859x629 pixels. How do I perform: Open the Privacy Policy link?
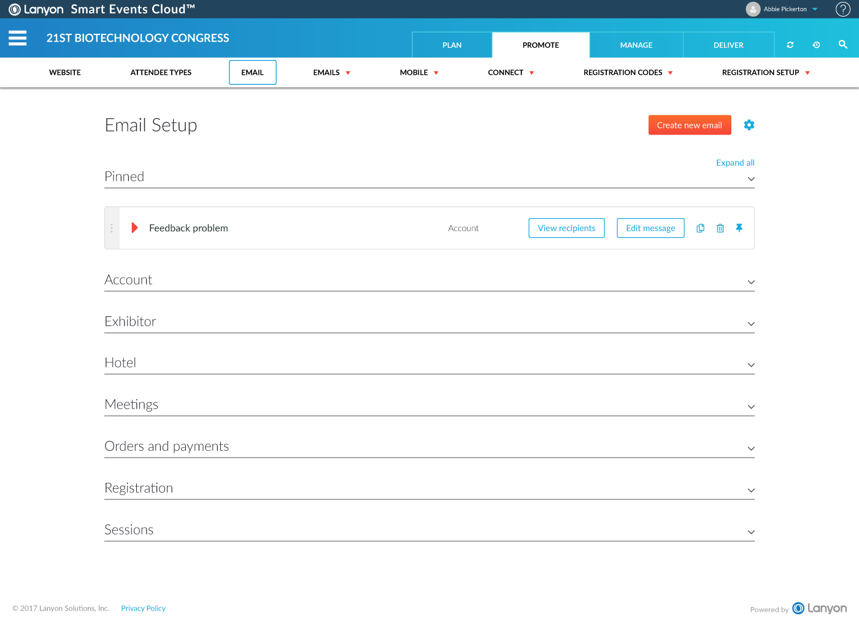pos(144,608)
